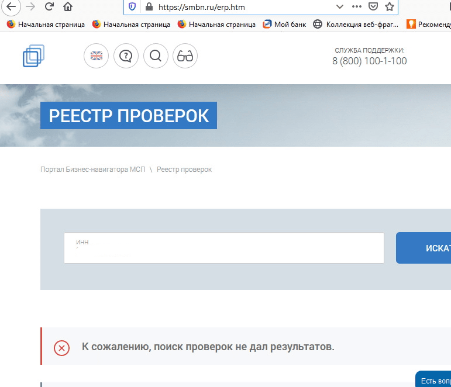
Task: Open third Начальная страница bookmark
Action: point(216,25)
